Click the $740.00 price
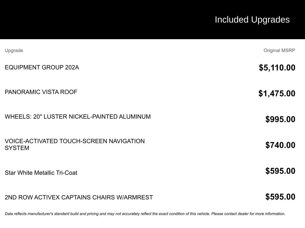This screenshot has height=228, width=305. coord(280,145)
